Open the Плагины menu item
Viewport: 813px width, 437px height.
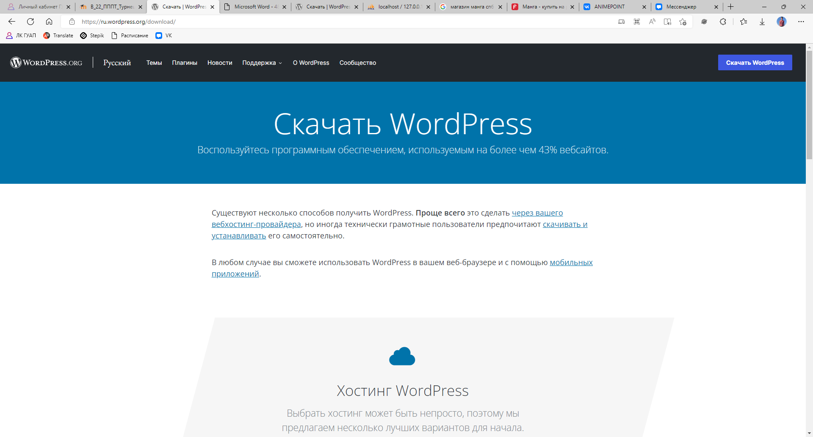pyautogui.click(x=185, y=63)
